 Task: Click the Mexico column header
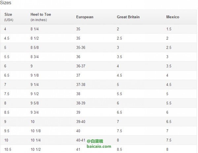point(173,17)
